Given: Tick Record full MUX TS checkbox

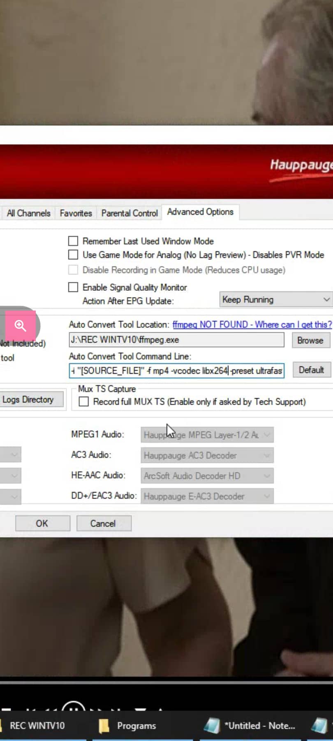Looking at the screenshot, I should click(84, 402).
